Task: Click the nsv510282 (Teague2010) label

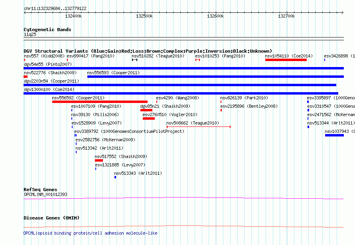Action: 158,56
